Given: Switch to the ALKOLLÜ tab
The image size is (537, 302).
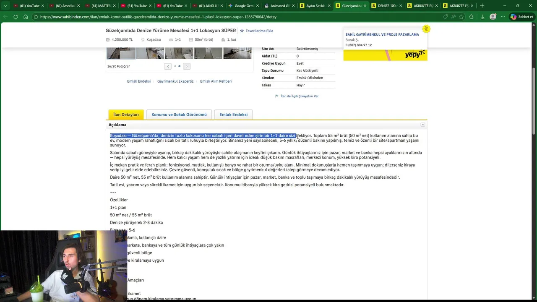Looking at the screenshot, I should point(208,6).
